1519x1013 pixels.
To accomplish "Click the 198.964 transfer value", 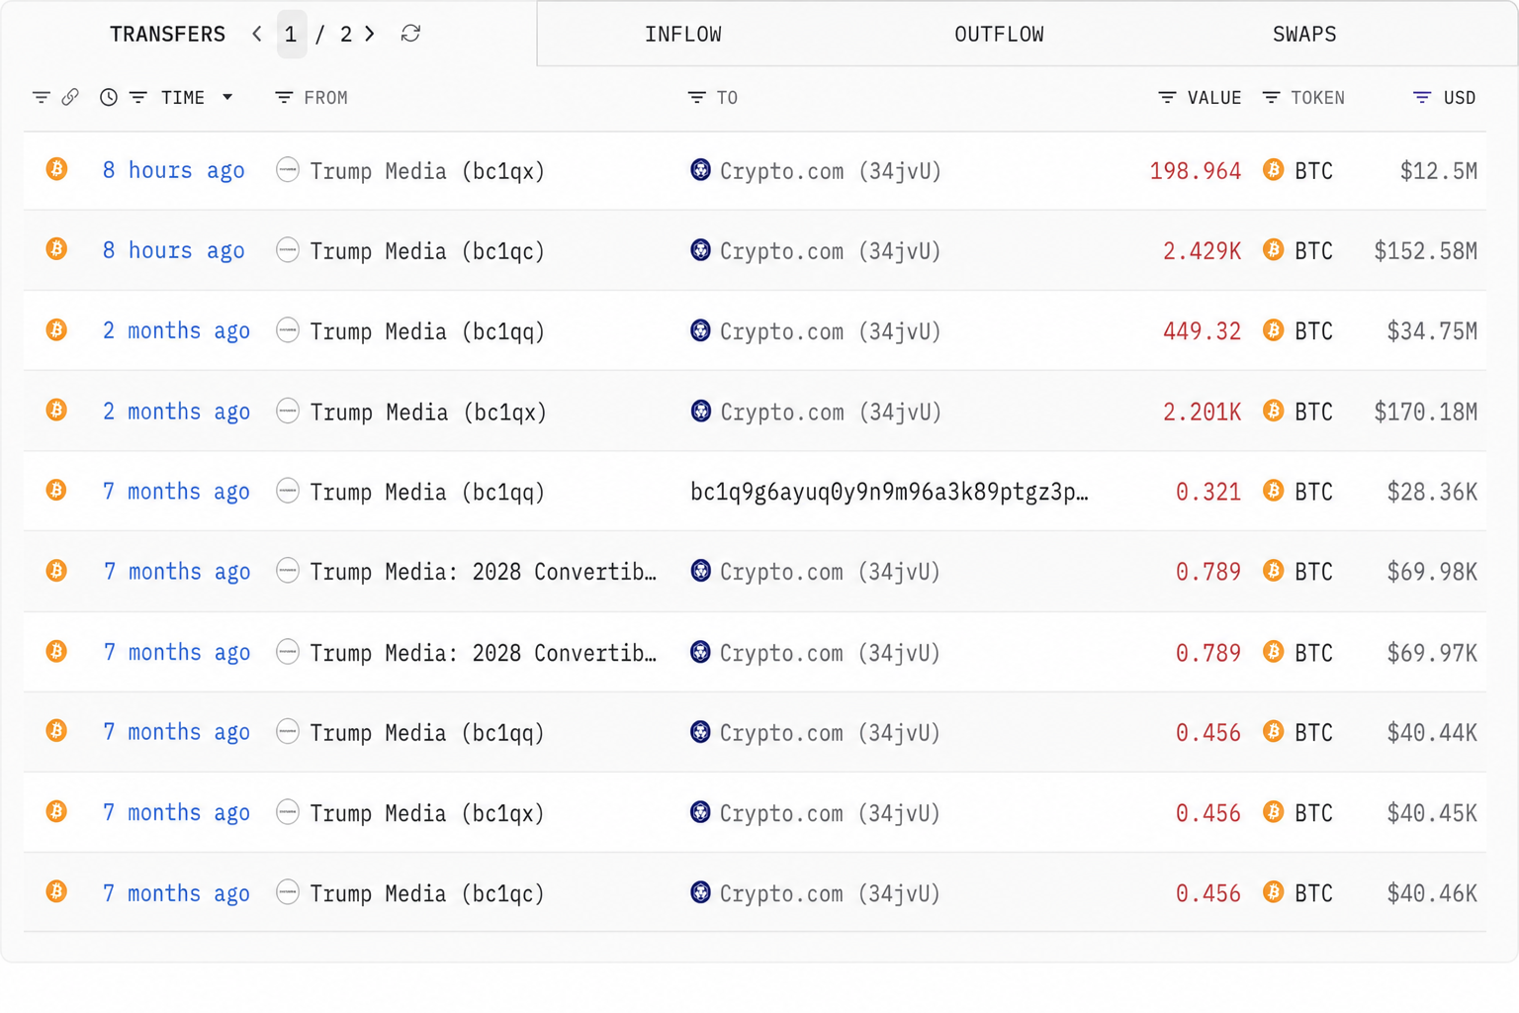I will coord(1195,171).
